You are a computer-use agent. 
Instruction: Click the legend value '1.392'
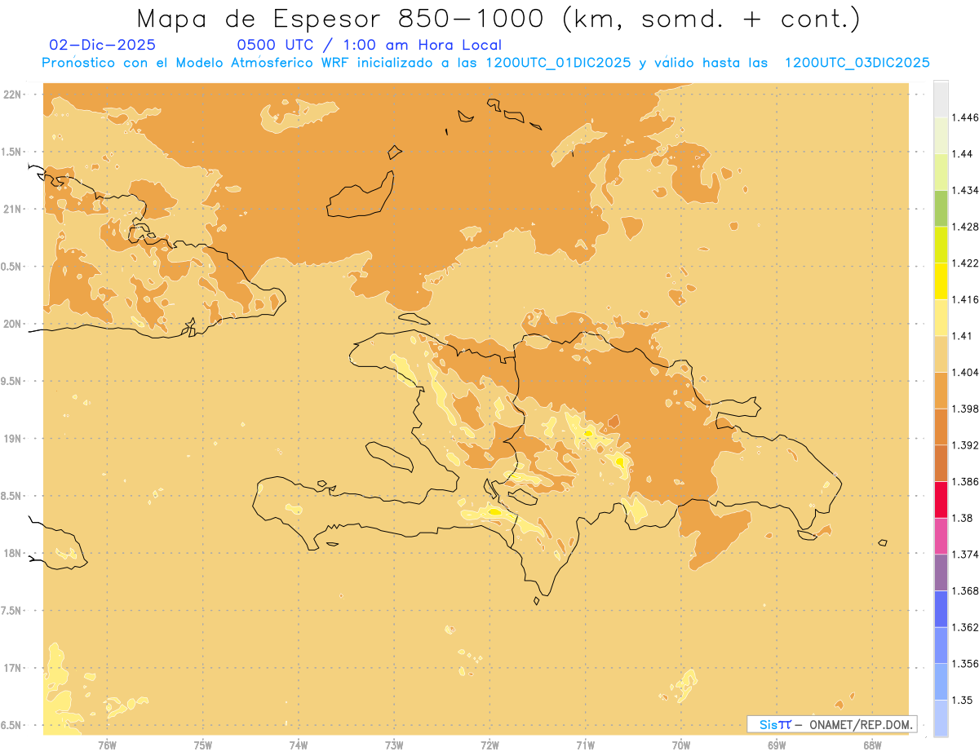coord(965,445)
